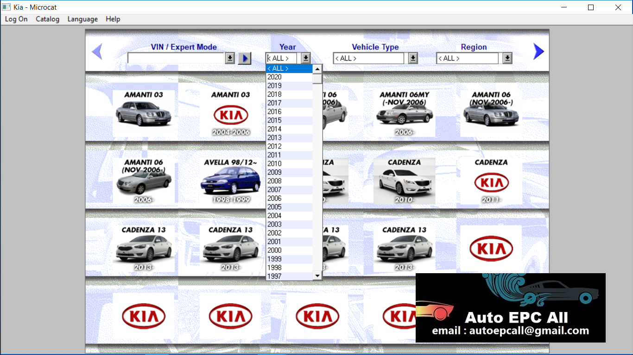Select year 2007 in the list
Screen dimensions: 633x355
(289, 190)
